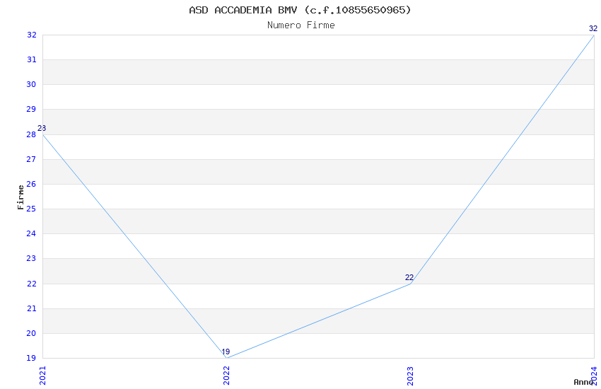Viewport: 601px width, 389px height.
Task: Click Y-axis tick value 32
Action: (x=31, y=35)
